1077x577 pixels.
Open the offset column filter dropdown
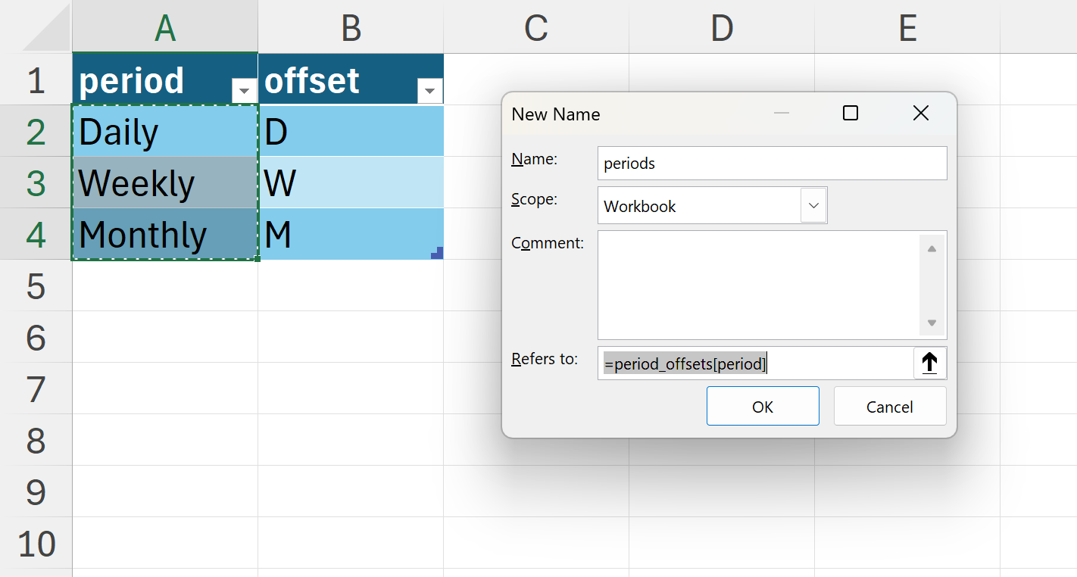pos(429,92)
